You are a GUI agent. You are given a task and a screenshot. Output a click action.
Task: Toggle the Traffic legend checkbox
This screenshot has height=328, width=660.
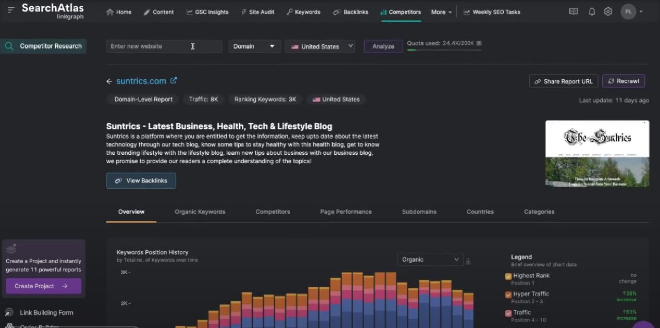point(508,313)
